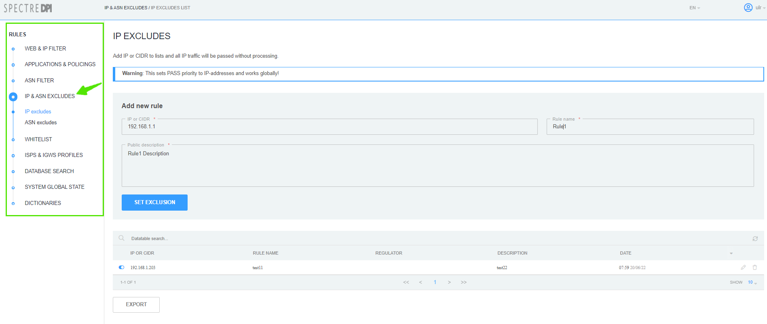Toggle the 192.168.1.203 rule switch
The width and height of the screenshot is (767, 324).
click(122, 268)
